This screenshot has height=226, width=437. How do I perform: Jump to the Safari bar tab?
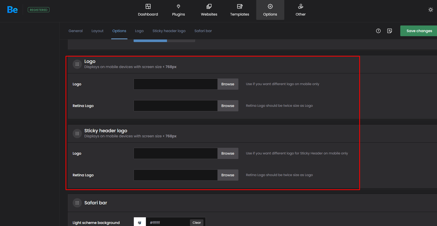point(203,31)
